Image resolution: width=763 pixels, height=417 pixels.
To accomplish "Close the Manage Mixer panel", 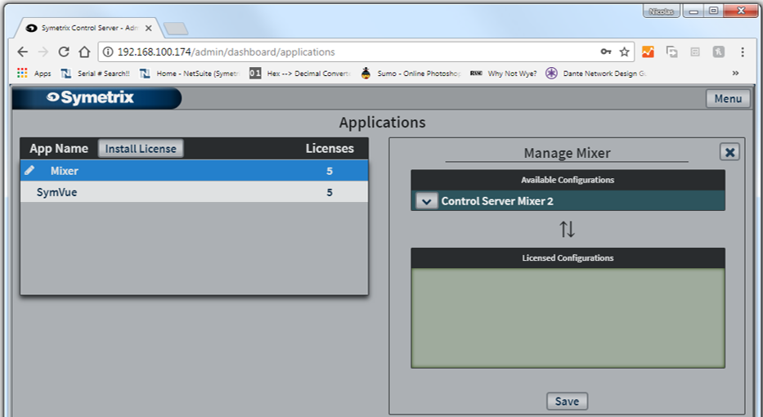I will [x=729, y=152].
